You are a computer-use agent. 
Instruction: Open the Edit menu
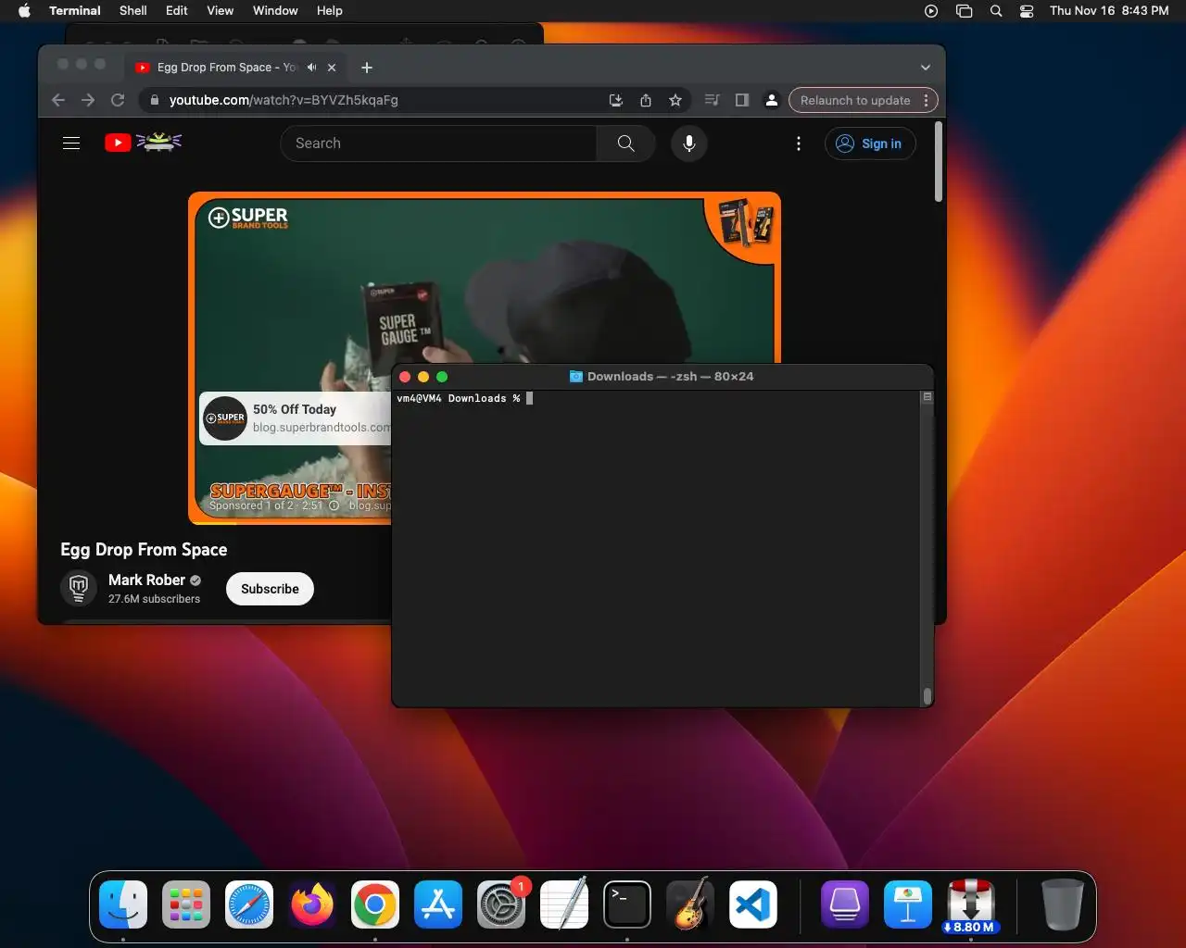[177, 11]
